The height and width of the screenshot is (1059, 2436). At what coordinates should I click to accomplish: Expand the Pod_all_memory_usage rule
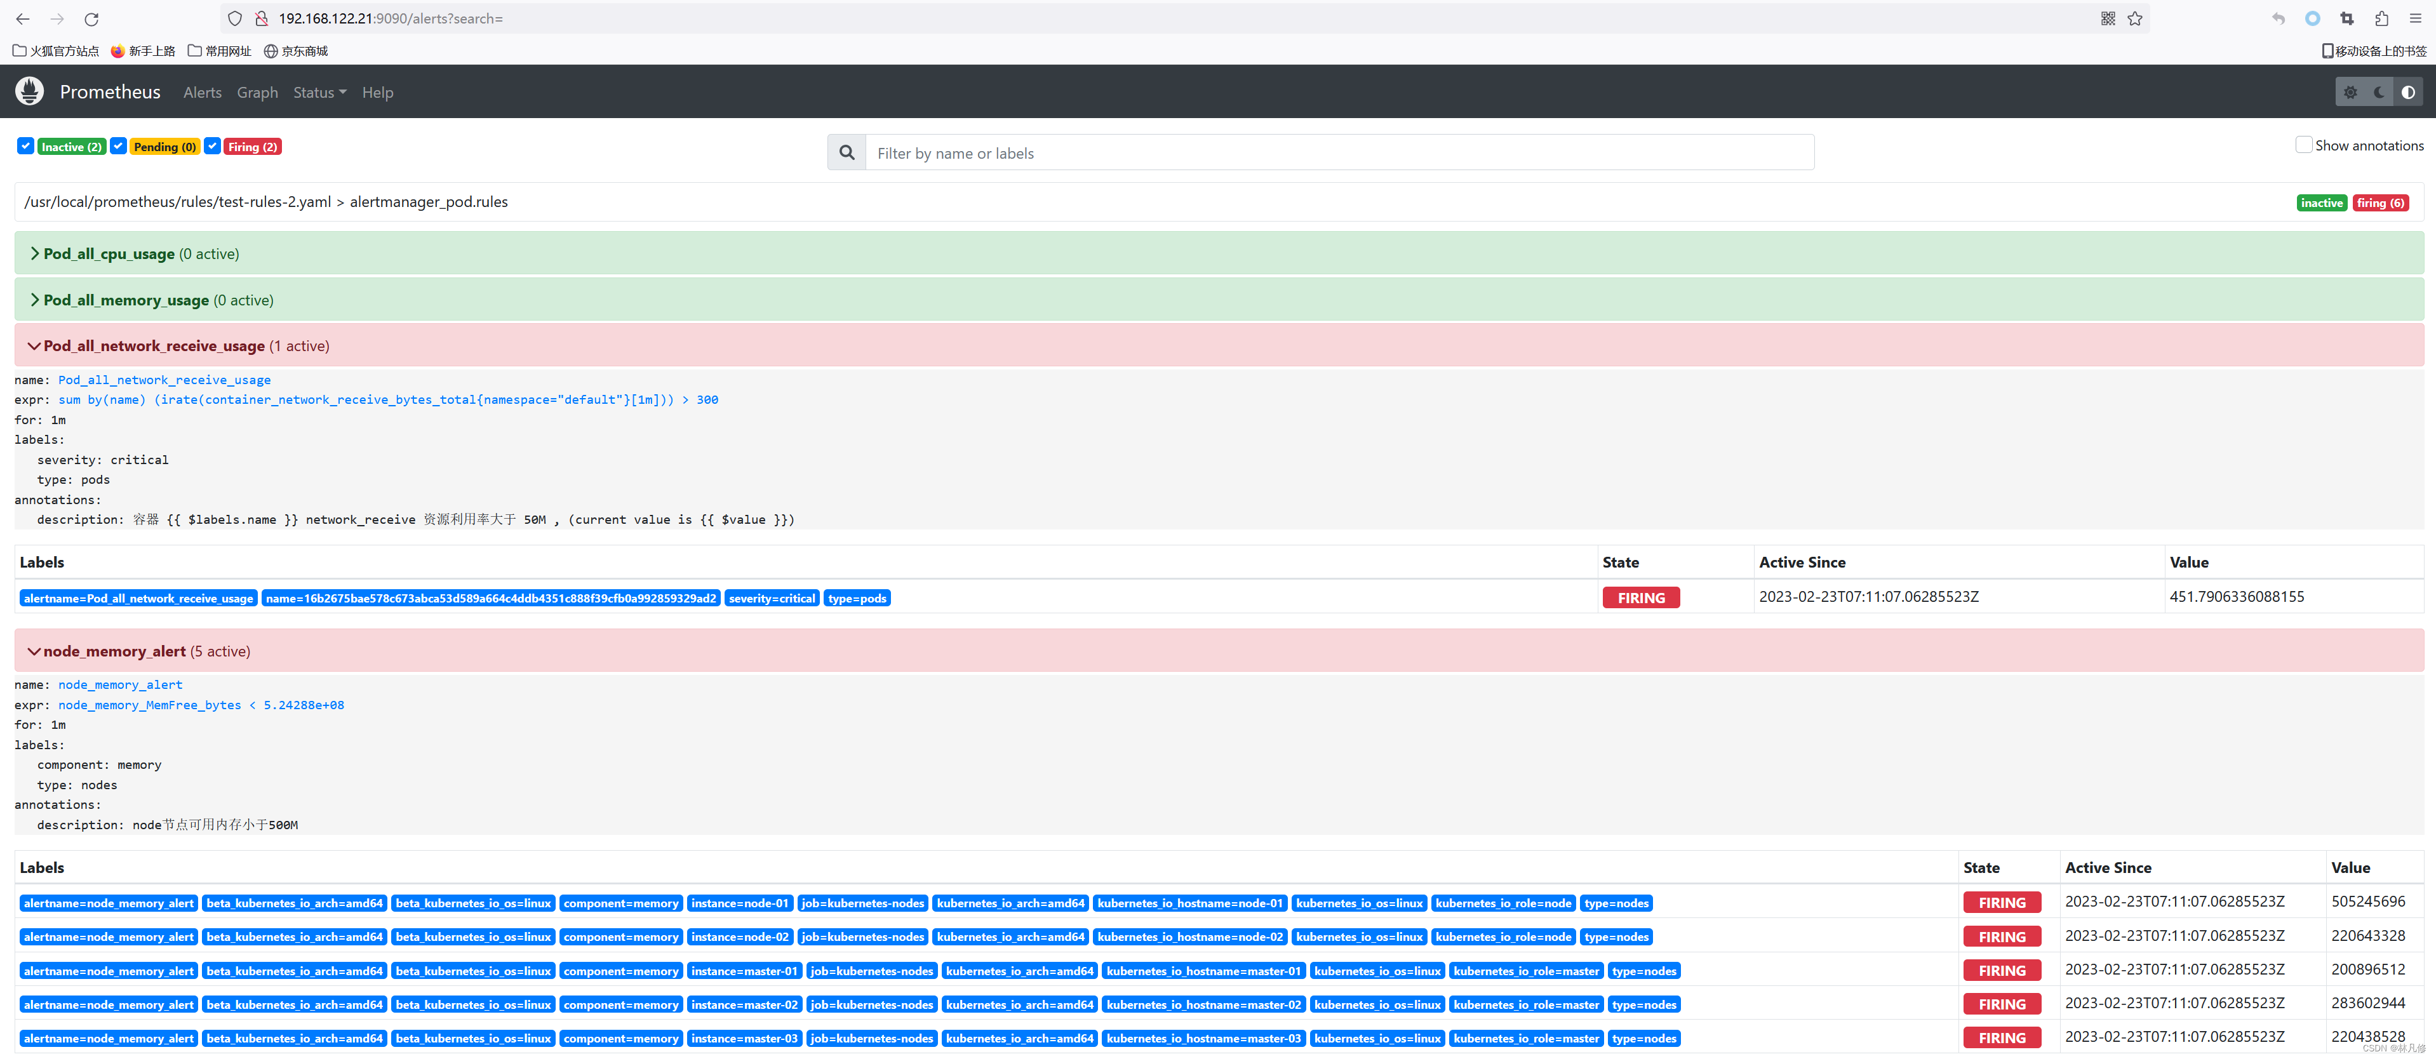1219,300
